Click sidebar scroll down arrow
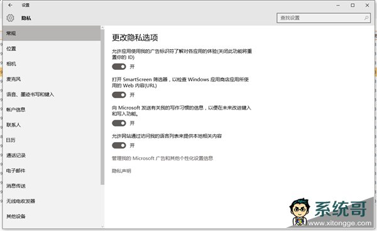Screen dimensions: 377x231 (x=102, y=226)
